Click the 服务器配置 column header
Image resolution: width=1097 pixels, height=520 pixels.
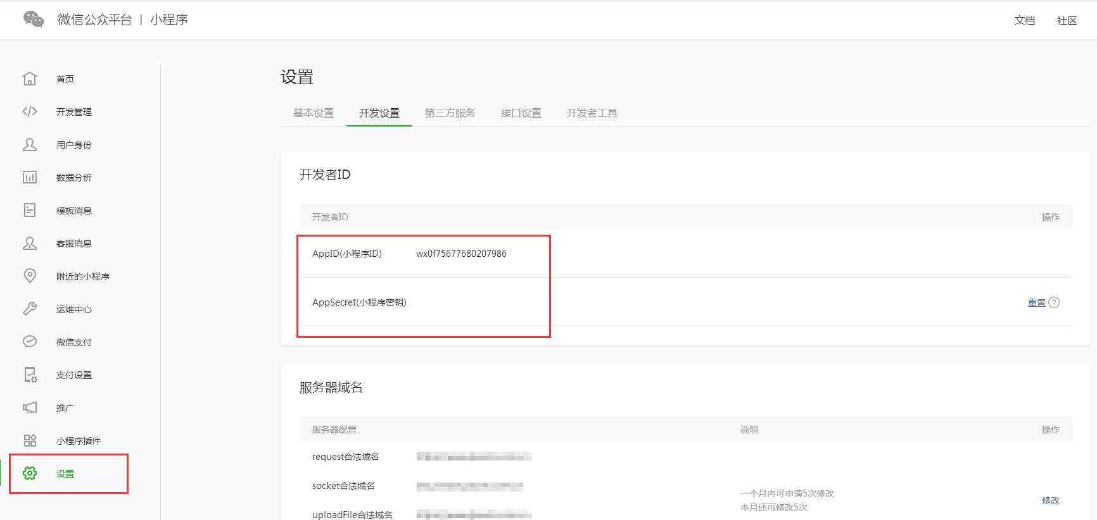[x=334, y=430]
